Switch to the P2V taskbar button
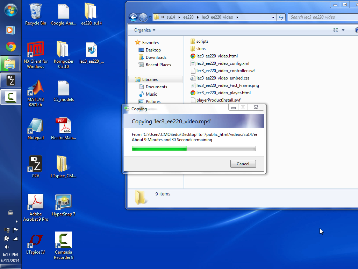The width and height of the screenshot is (358, 269). click(10, 80)
